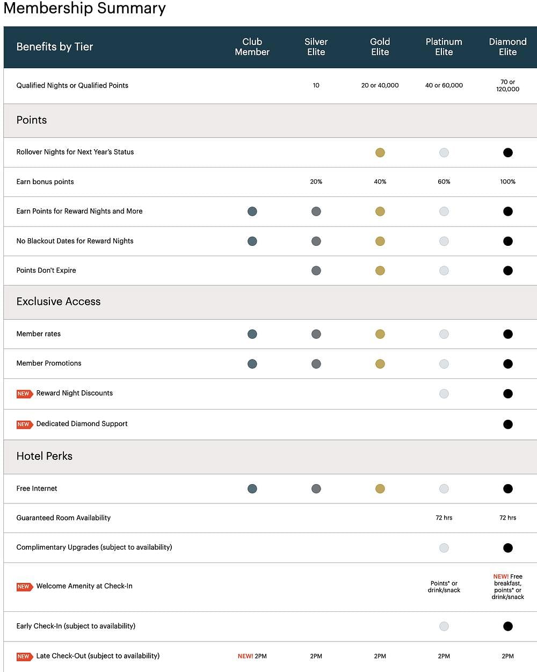The height and width of the screenshot is (672, 537).
Task: Click the Exclusive Access section heading
Action: 59,302
